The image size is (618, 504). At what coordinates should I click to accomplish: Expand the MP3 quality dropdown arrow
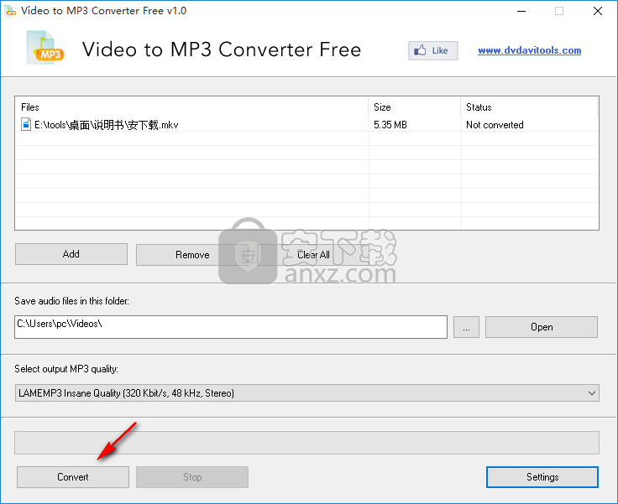point(592,393)
